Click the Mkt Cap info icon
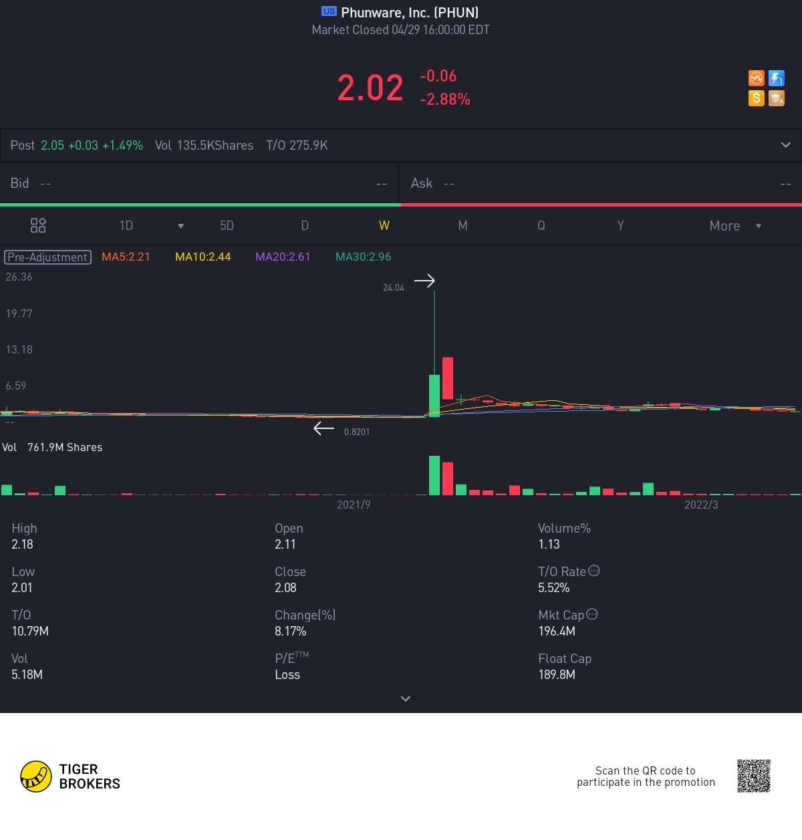802x840 pixels. pyautogui.click(x=592, y=614)
